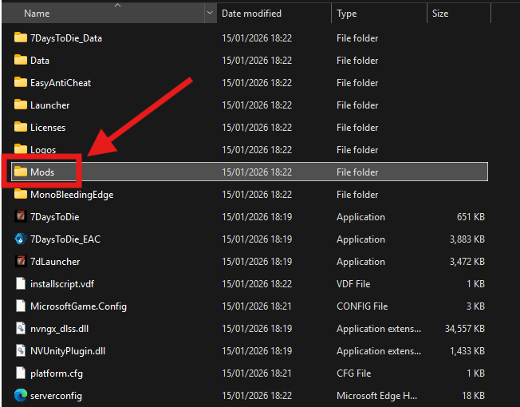This screenshot has height=407, width=520.
Task: Select the Logos folder name
Action: tap(43, 149)
